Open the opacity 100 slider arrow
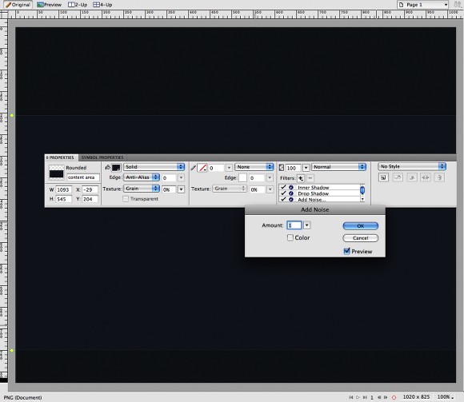This screenshot has height=402, width=464. click(306, 168)
